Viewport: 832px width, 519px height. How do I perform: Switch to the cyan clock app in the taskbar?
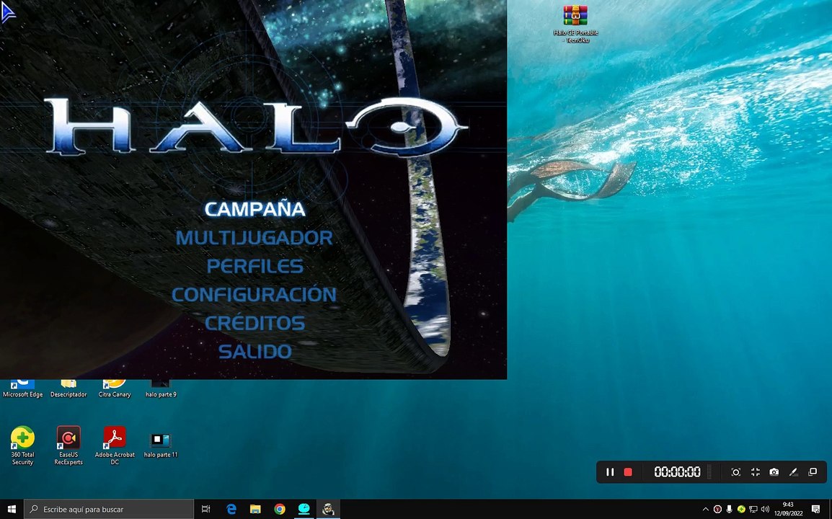click(x=304, y=509)
